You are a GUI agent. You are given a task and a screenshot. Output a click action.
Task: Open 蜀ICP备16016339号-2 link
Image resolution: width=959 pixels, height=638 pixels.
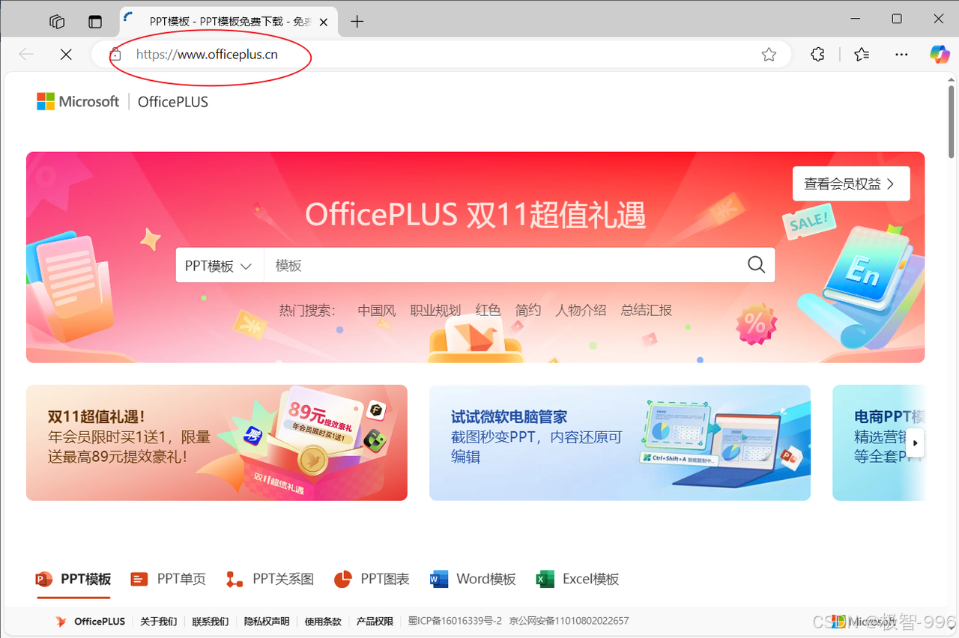(455, 622)
